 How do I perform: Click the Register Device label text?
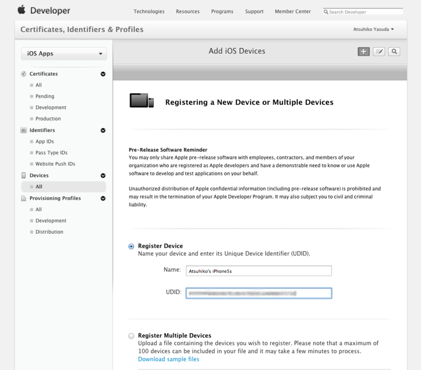[161, 246]
